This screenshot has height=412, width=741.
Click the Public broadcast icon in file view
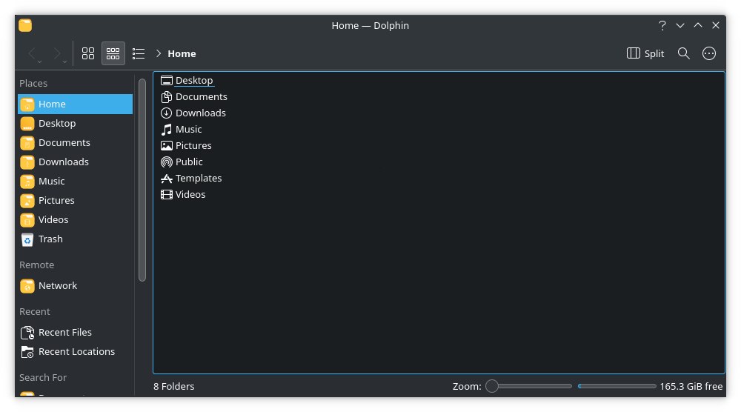coord(166,162)
